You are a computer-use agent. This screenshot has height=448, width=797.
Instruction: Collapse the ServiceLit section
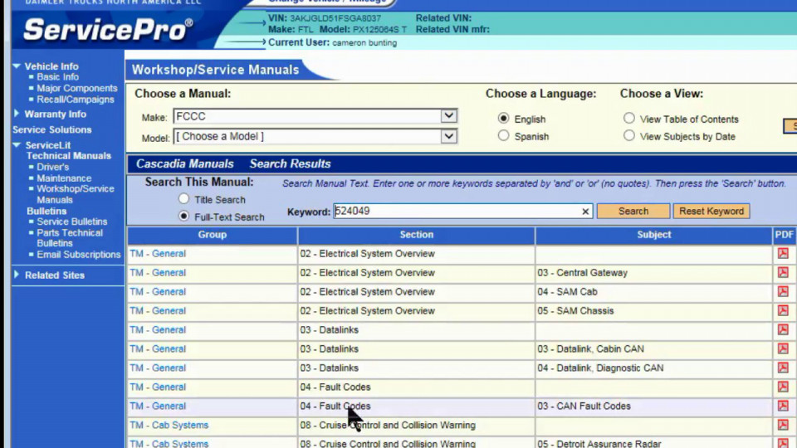point(17,144)
